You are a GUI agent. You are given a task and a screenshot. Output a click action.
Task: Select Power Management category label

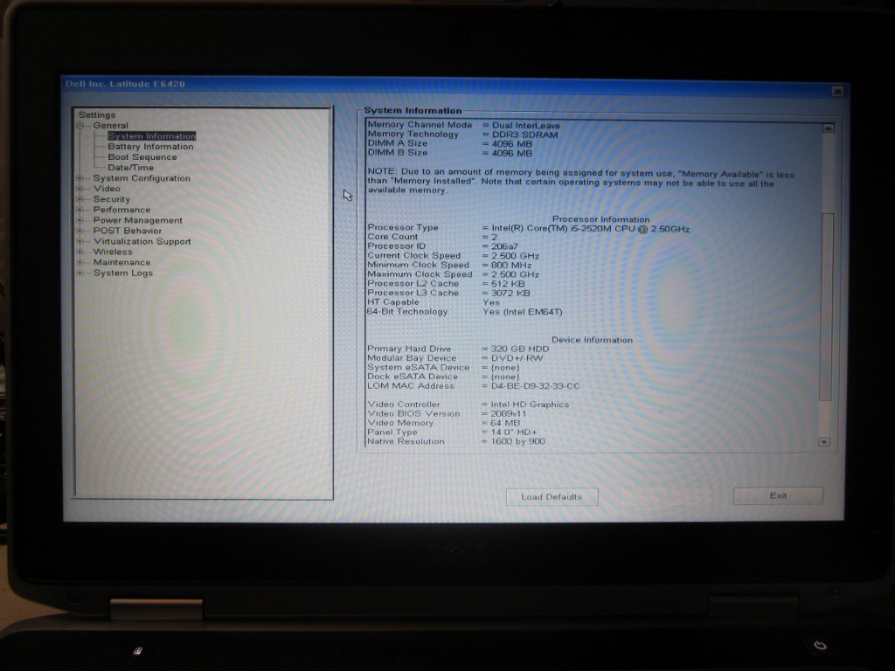(137, 220)
